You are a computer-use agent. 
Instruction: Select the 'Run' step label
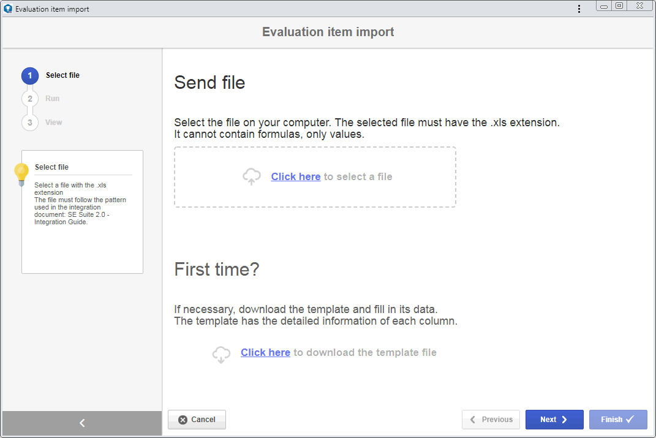(52, 98)
